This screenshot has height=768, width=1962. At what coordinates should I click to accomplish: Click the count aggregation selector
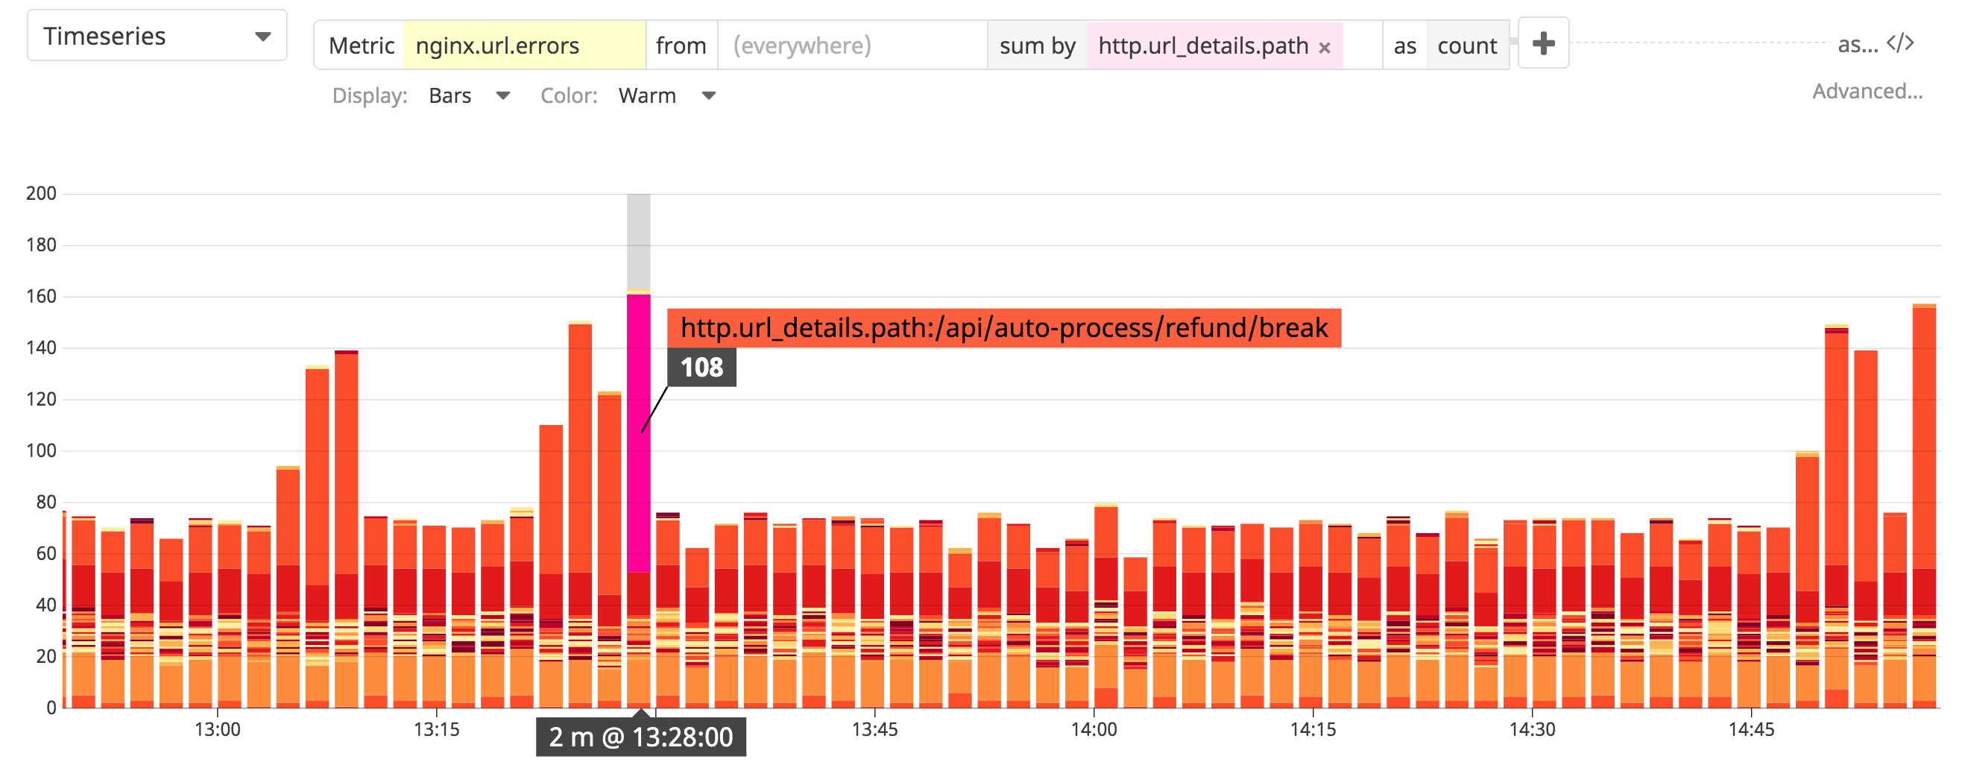point(1466,45)
